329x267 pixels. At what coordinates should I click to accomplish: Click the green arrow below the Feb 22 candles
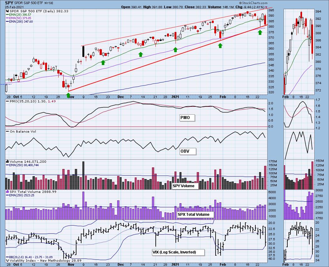(260, 32)
